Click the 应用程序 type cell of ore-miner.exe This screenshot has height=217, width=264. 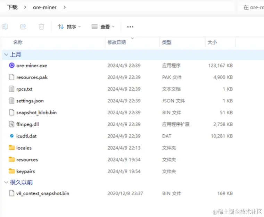pos(171,65)
